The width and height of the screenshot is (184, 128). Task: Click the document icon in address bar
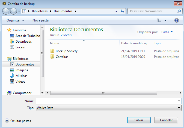coord(24,11)
